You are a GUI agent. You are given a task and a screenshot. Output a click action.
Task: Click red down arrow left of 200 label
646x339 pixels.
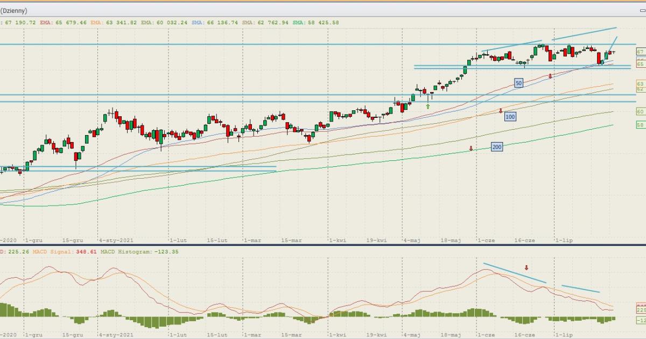(471, 148)
